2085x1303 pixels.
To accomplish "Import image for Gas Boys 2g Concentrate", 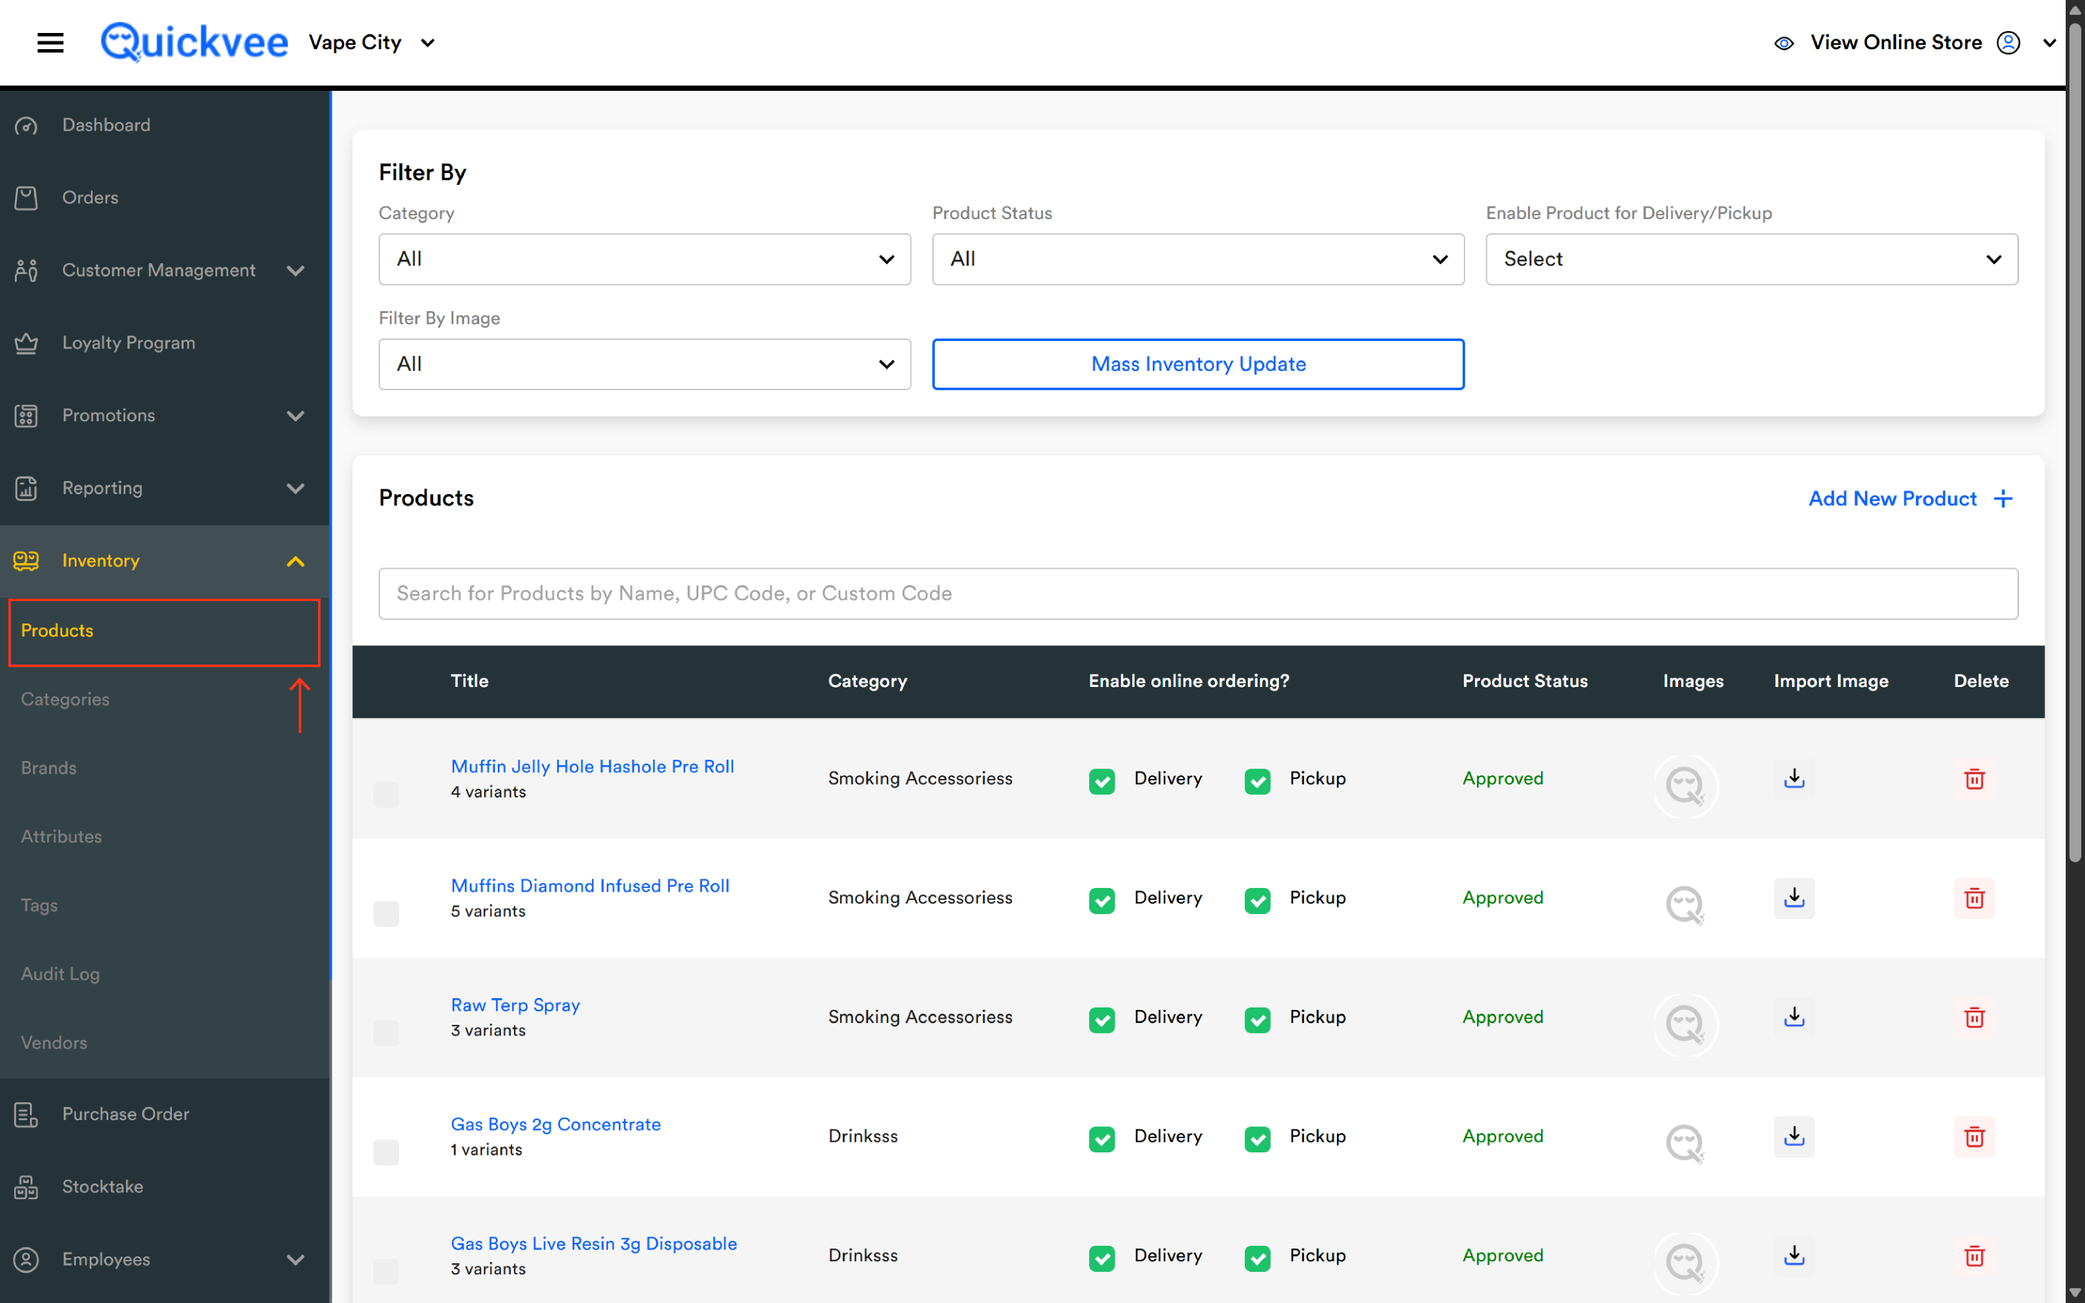I will 1794,1136.
